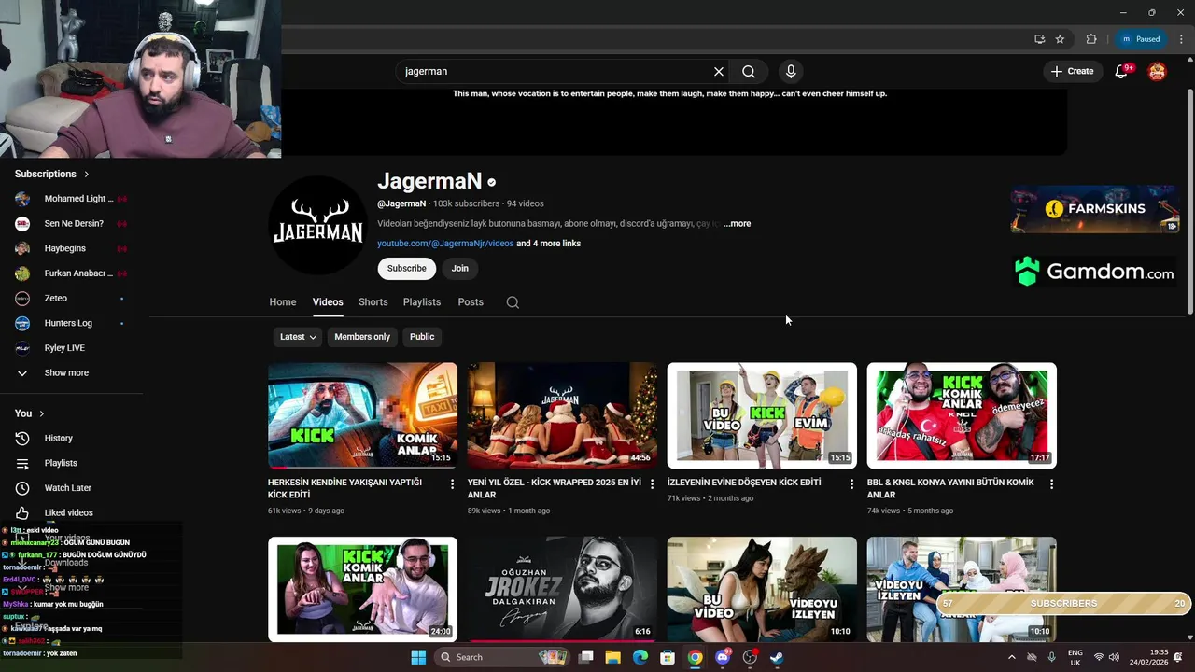The image size is (1195, 672).
Task: Expand channel description with ...more
Action: [x=737, y=223]
